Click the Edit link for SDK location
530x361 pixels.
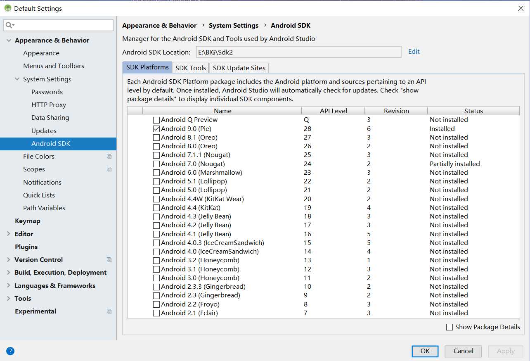coord(414,52)
